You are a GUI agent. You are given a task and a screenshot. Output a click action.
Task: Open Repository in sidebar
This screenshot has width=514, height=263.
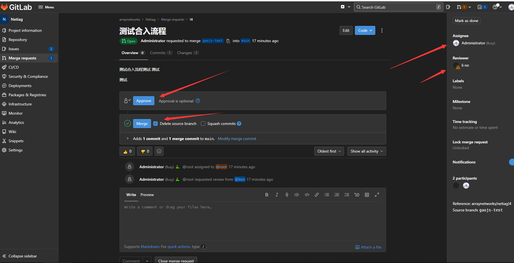18,40
